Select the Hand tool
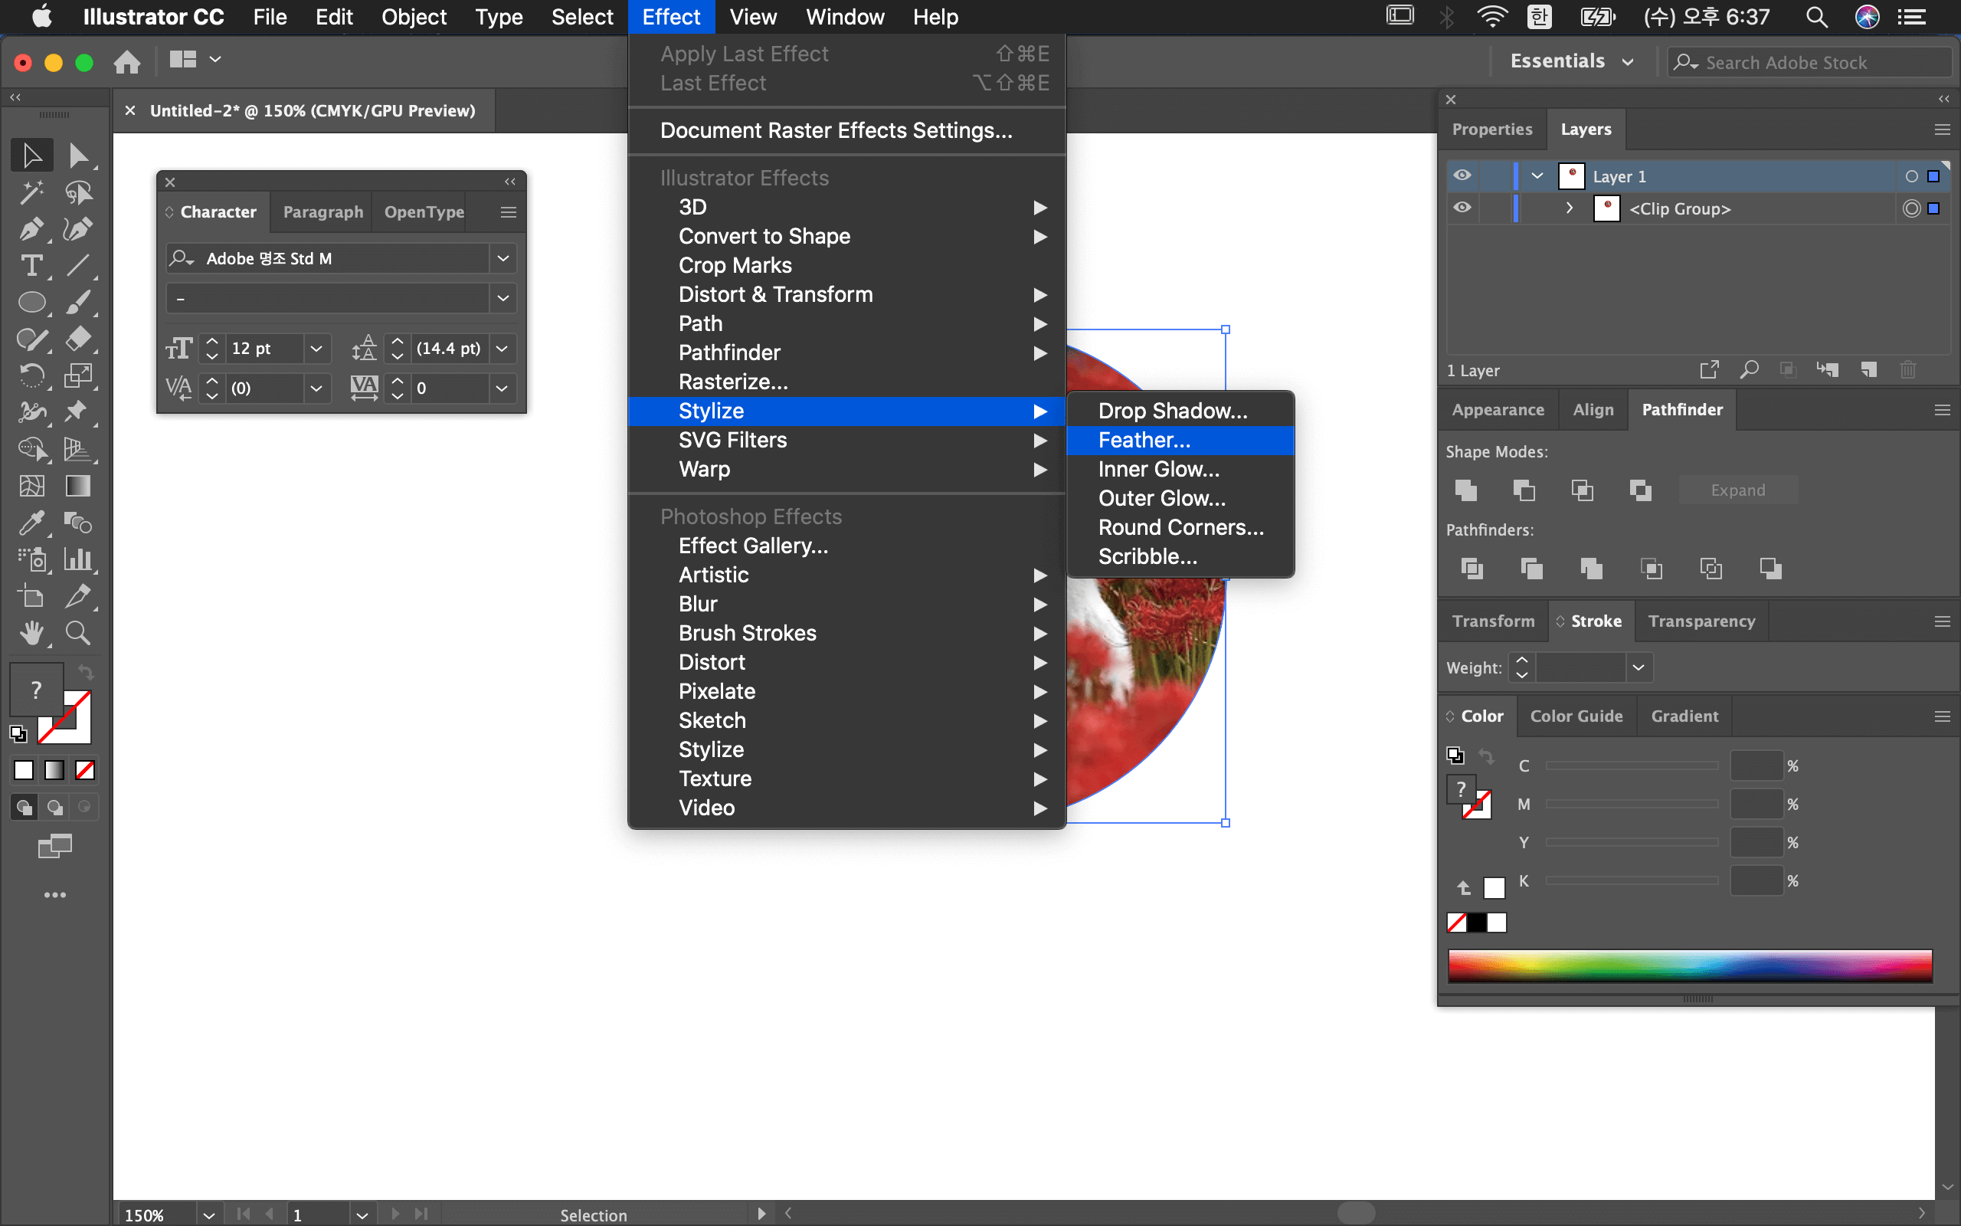Viewport: 1961px width, 1226px height. (31, 632)
